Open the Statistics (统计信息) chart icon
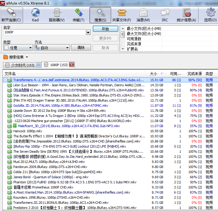Image resolution: width=218 pixels, height=211 pixels. pyautogui.click(x=186, y=12)
